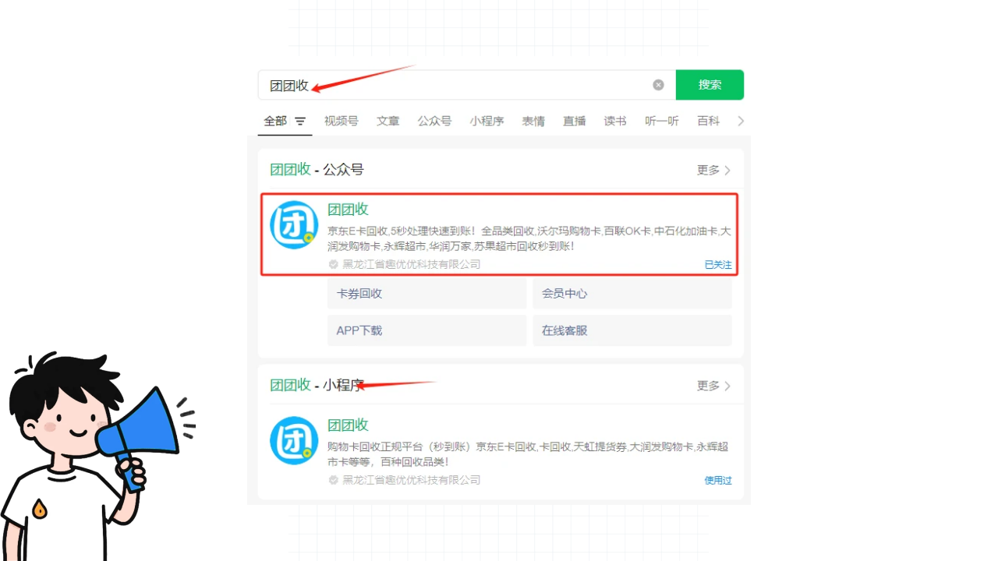Image resolution: width=998 pixels, height=561 pixels.
Task: Click the 团团收 公众号 avatar icon
Action: tap(294, 225)
